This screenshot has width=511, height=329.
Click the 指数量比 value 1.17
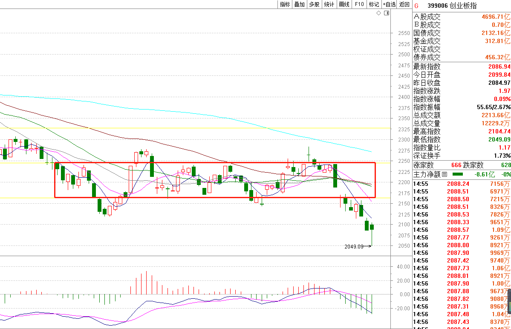(x=504, y=147)
